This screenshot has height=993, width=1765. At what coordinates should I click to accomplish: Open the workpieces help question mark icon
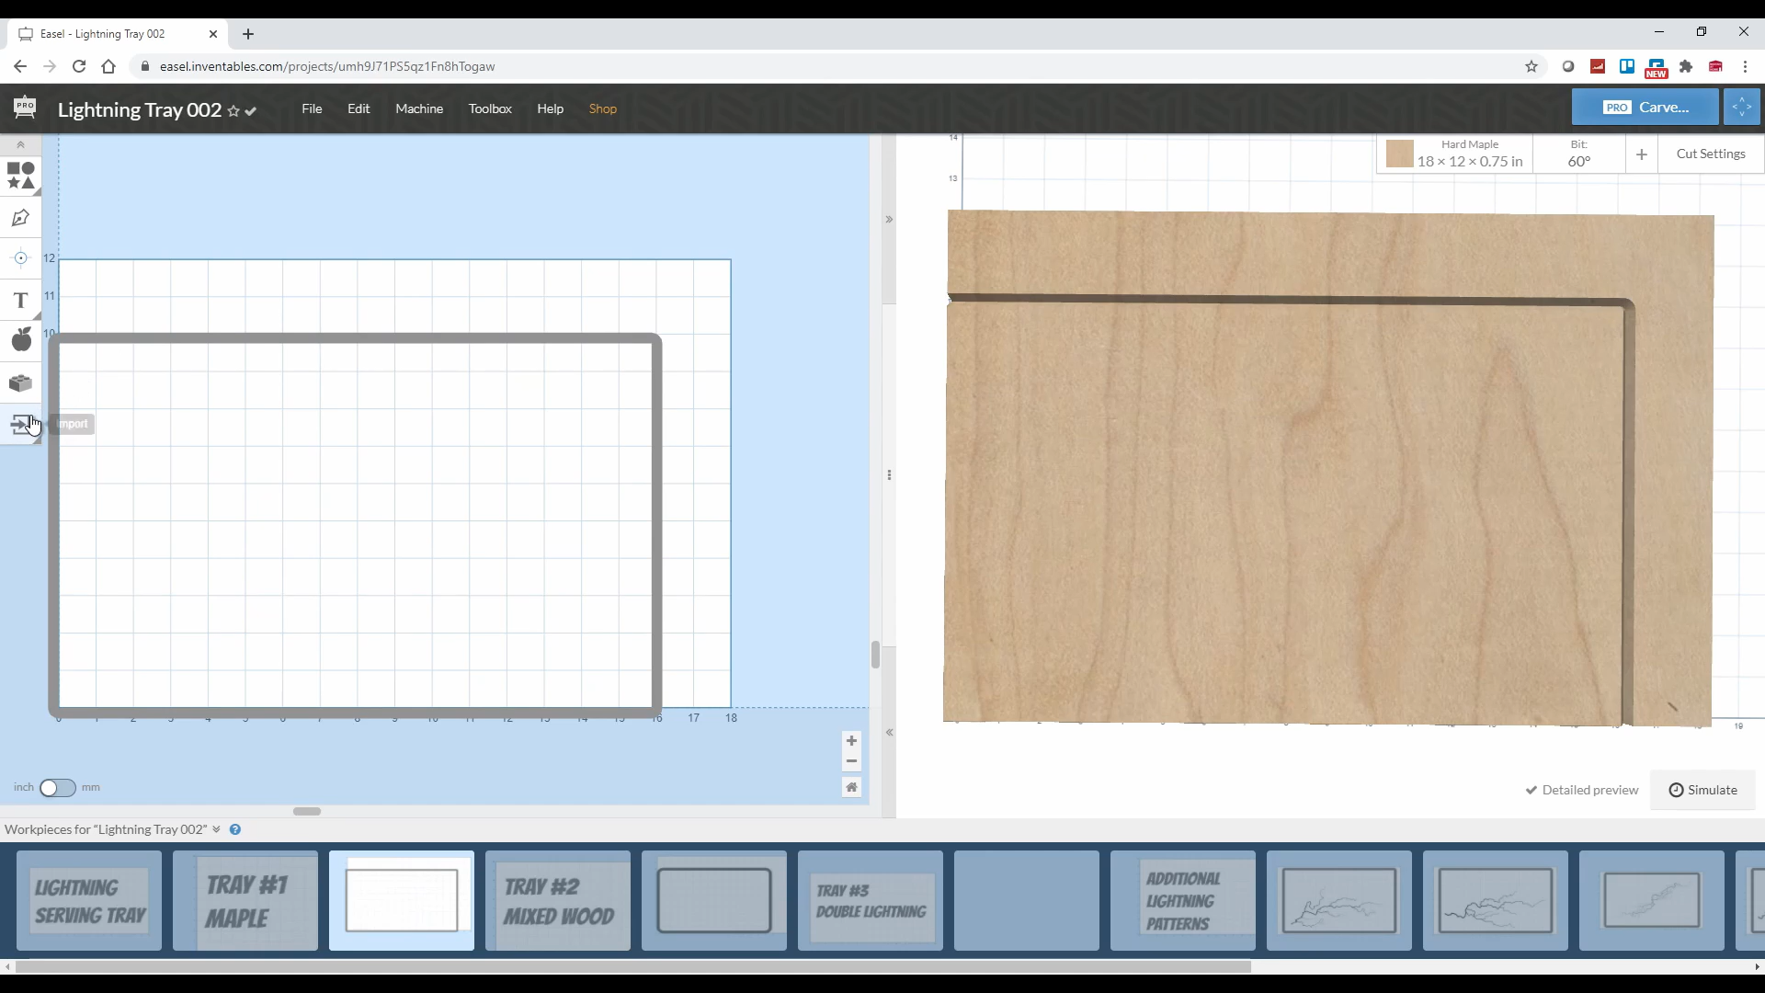(x=235, y=829)
